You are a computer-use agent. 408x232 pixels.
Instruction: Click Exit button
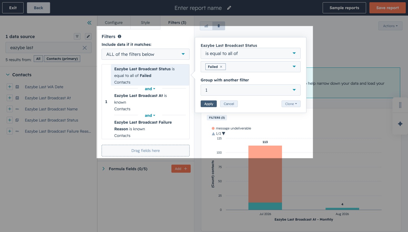click(13, 8)
